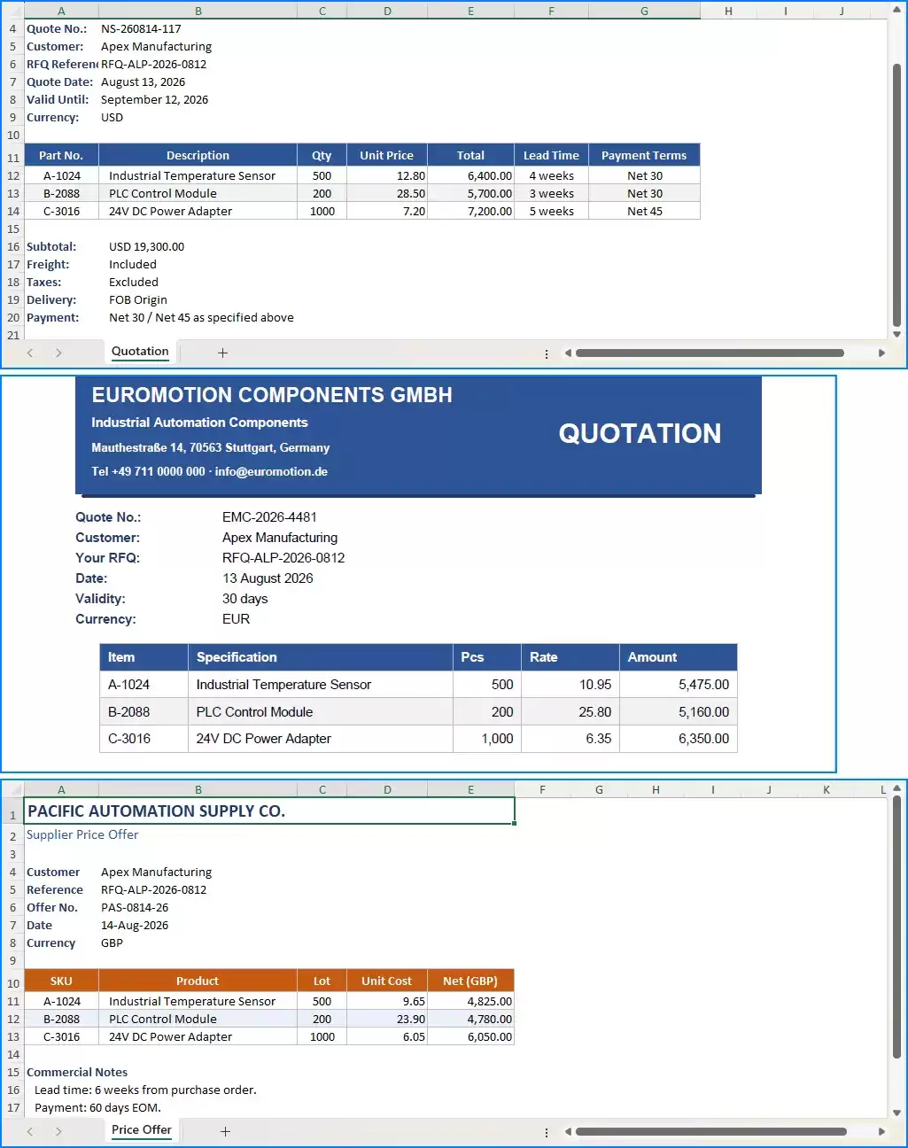Click the EUROMOTION COMPONENTS GMBH heading
Viewport: 908px width, 1148px height.
[272, 395]
